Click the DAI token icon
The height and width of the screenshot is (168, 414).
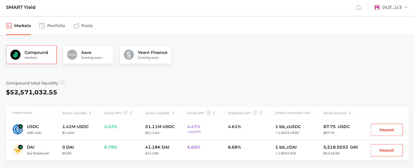click(x=18, y=150)
